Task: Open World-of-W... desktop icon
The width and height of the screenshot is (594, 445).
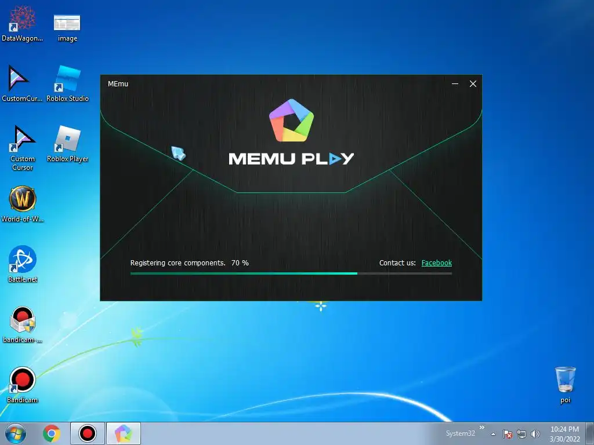Action: (23, 204)
